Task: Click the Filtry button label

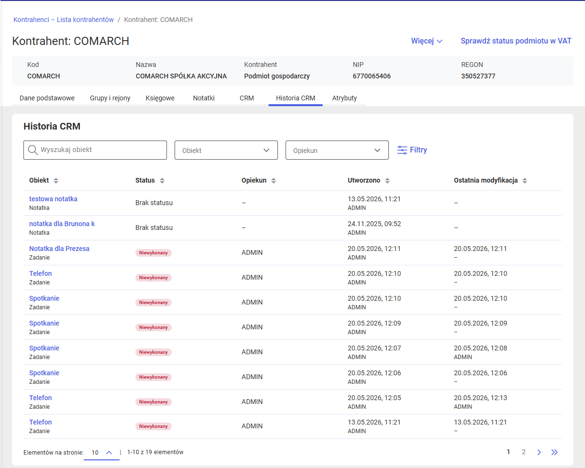Action: tap(419, 150)
